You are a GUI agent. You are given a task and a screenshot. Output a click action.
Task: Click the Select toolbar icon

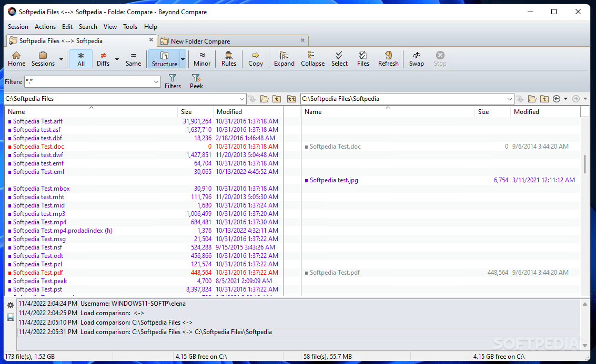click(x=339, y=59)
